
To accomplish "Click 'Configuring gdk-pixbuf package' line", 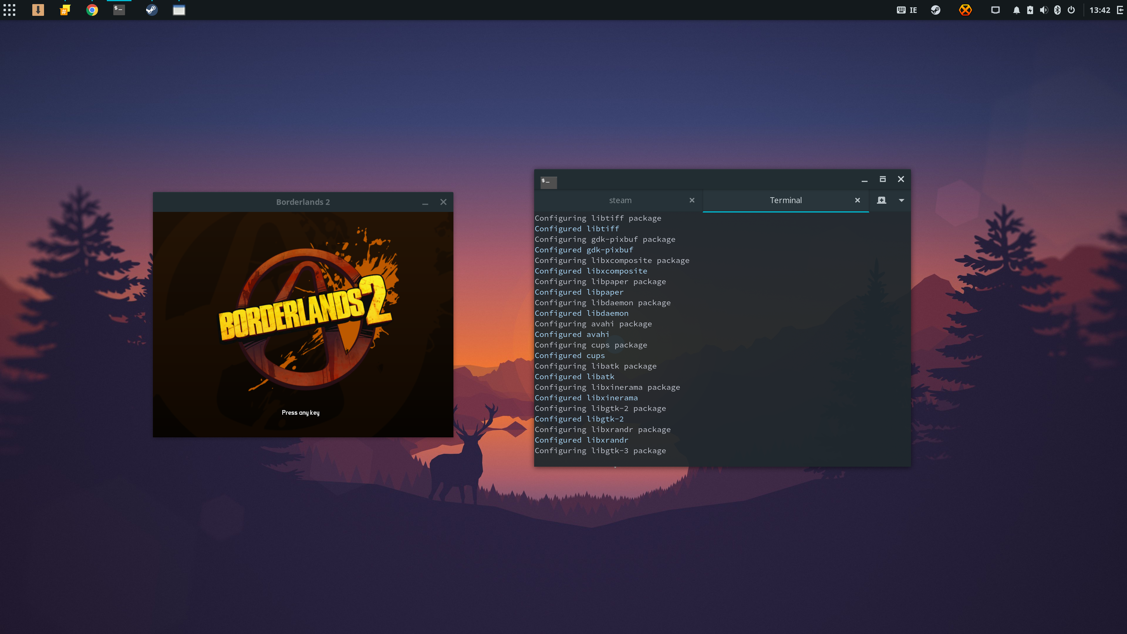I will 605,239.
